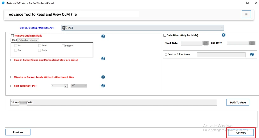Enable Save in Same folder checkbox
259x138 pixels.
(x=12, y=60)
